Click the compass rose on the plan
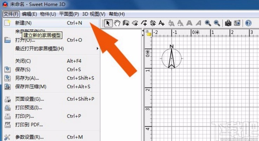 point(172,57)
